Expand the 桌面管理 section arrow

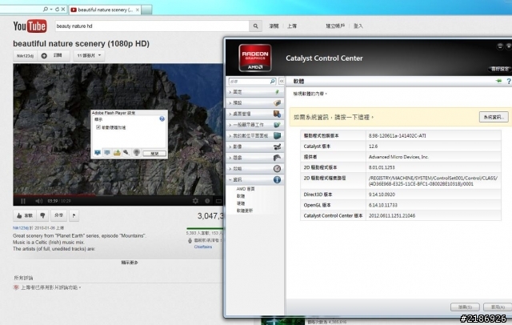230,114
